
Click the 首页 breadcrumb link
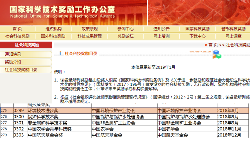tap(213, 45)
